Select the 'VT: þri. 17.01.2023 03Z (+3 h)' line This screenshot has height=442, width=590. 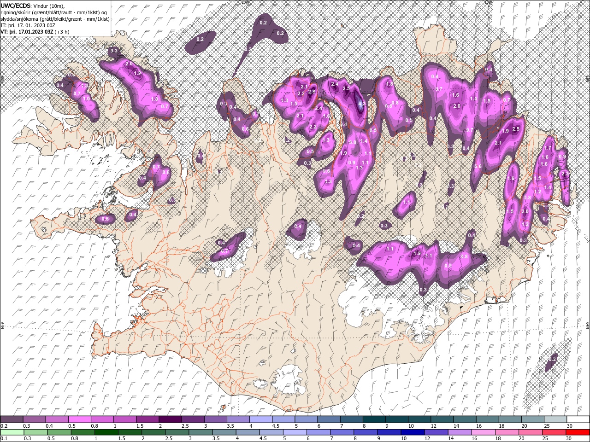tap(35, 32)
